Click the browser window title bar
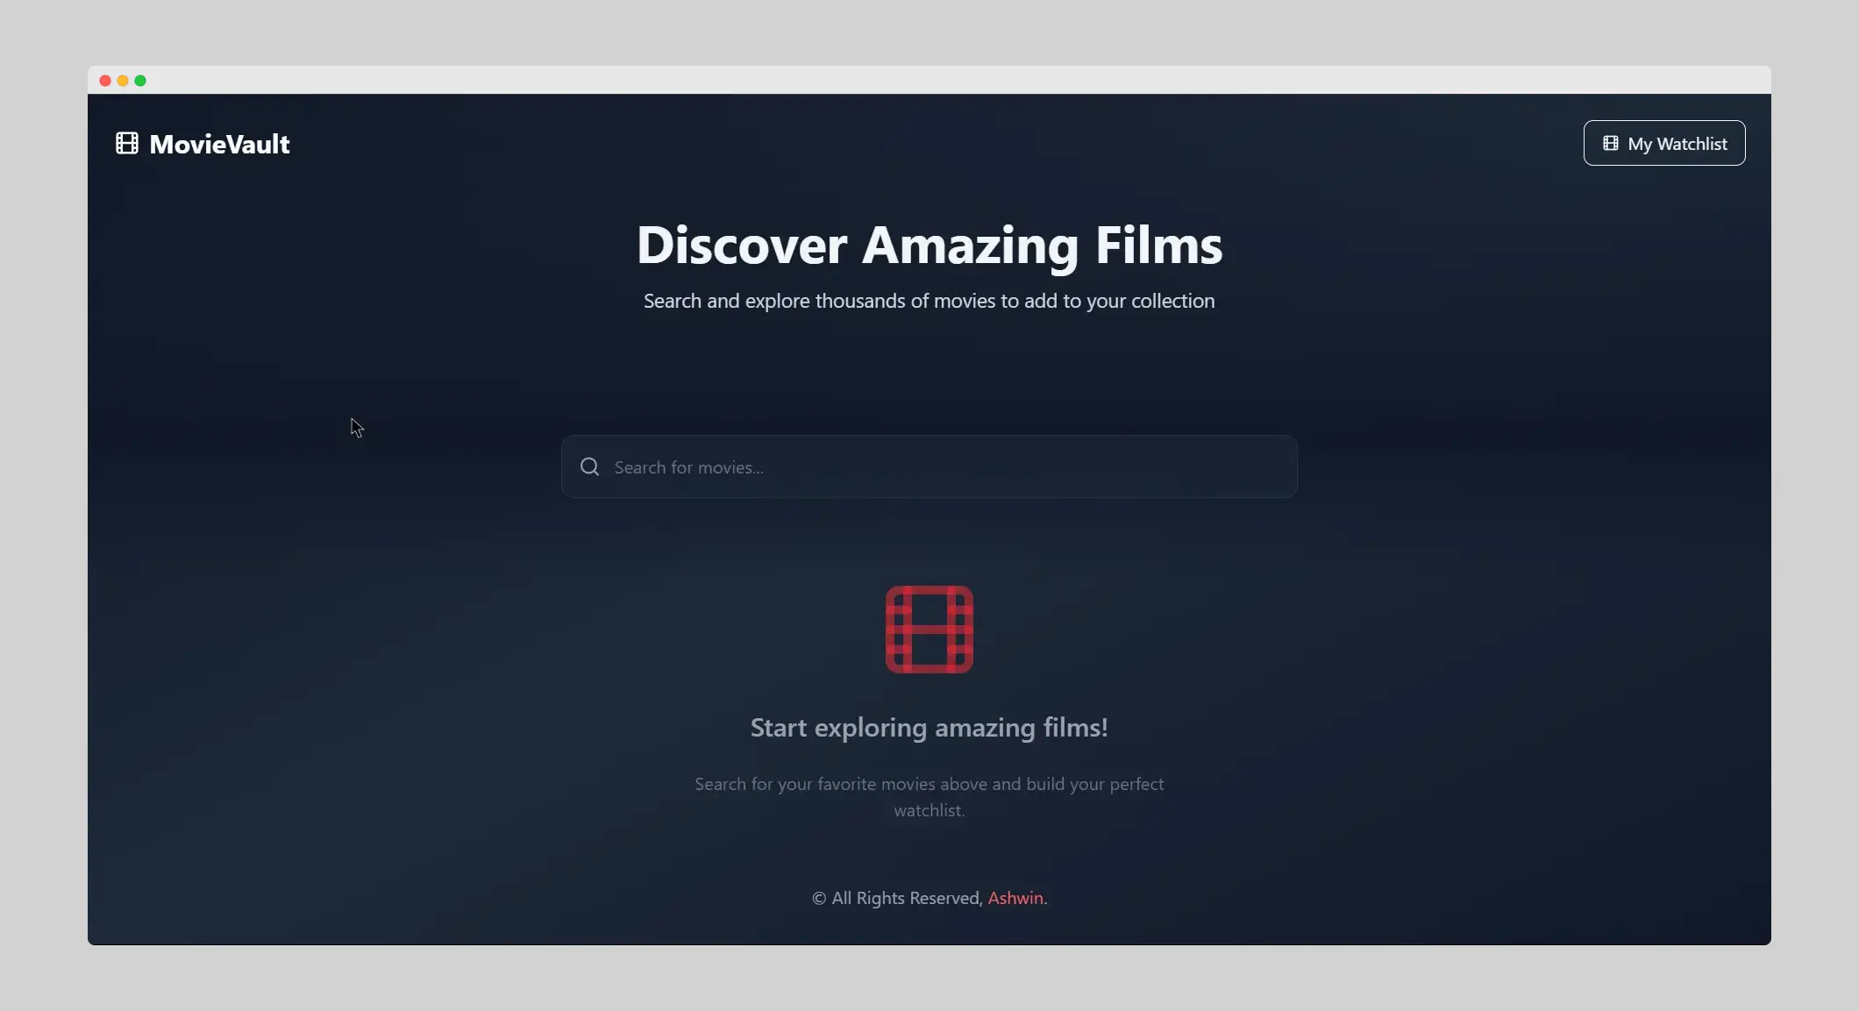This screenshot has width=1859, height=1011. [x=929, y=80]
